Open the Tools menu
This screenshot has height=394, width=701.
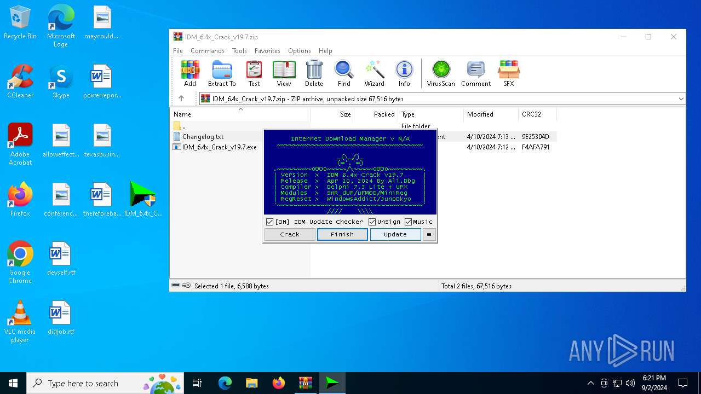(239, 51)
